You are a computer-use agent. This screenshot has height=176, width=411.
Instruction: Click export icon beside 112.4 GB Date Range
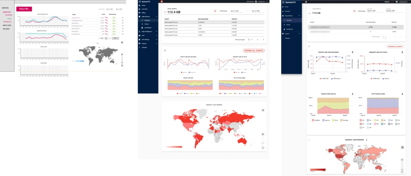tap(215, 11)
